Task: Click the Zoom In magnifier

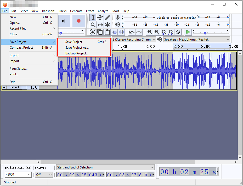Action: (x=150, y=32)
